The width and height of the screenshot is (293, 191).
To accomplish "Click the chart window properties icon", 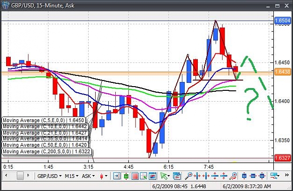I will (152, 176).
